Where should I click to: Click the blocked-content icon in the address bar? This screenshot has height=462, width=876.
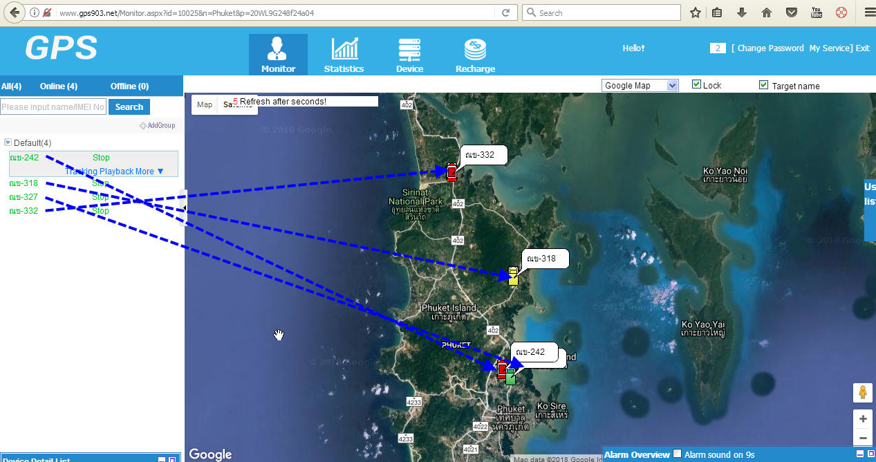[x=47, y=12]
